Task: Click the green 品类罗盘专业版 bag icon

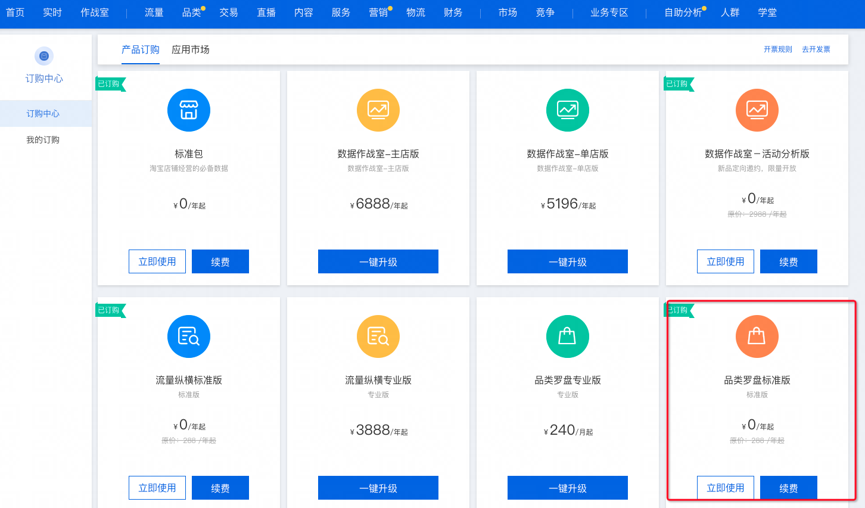Action: click(x=568, y=336)
